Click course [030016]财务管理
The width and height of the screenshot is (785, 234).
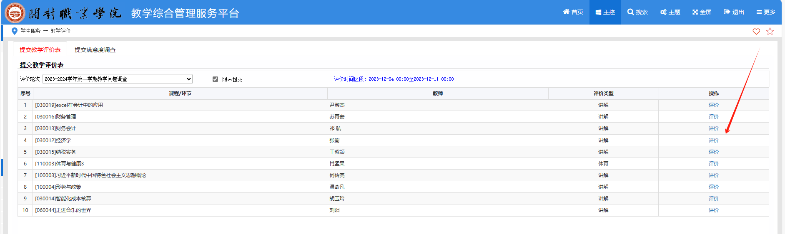pyautogui.click(x=55, y=117)
